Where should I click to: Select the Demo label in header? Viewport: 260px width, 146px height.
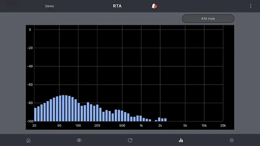[50, 6]
